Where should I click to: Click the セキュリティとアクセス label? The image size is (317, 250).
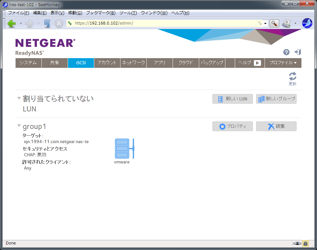[x=45, y=149]
